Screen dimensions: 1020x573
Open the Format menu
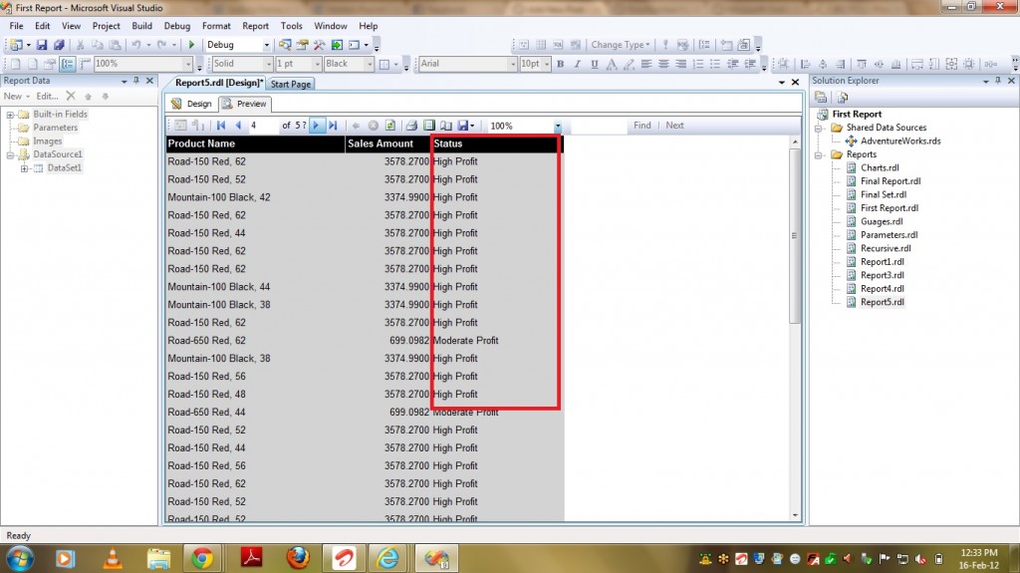tap(216, 26)
